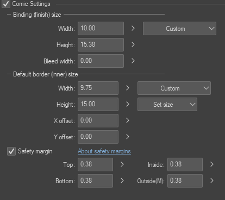The width and height of the screenshot is (225, 200).
Task: Select the Inside margin value field
Action: point(185,164)
